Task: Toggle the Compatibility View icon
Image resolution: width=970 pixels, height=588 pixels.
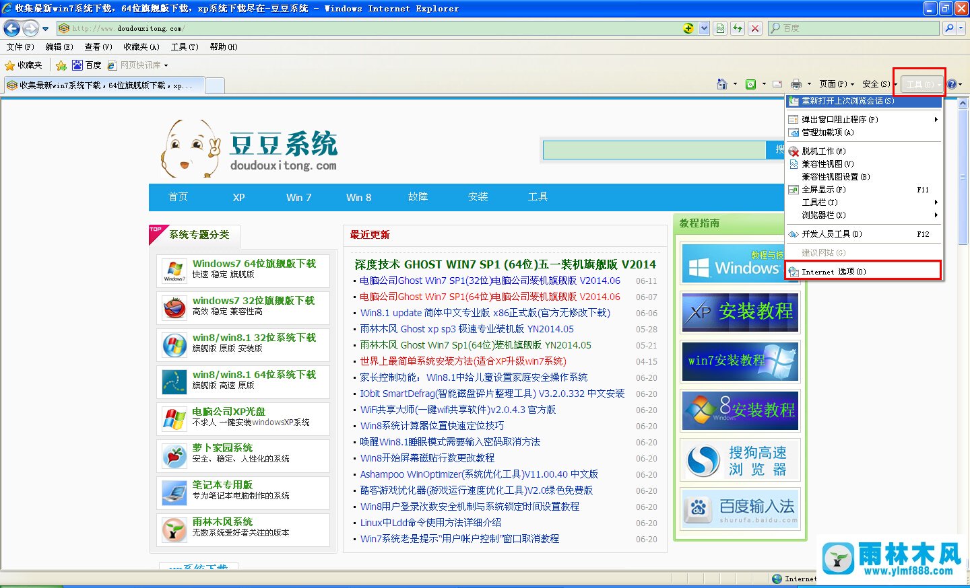Action: pos(720,28)
